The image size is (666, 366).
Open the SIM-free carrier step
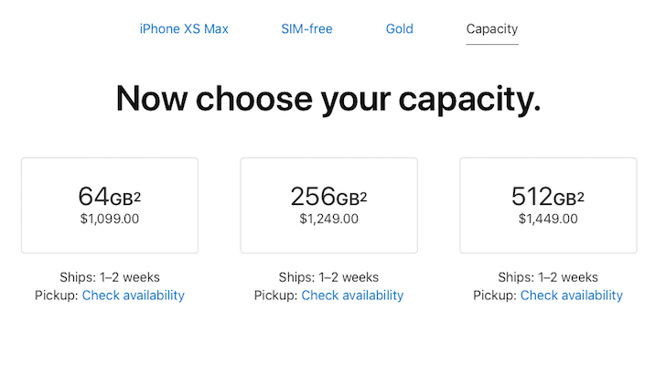point(306,29)
